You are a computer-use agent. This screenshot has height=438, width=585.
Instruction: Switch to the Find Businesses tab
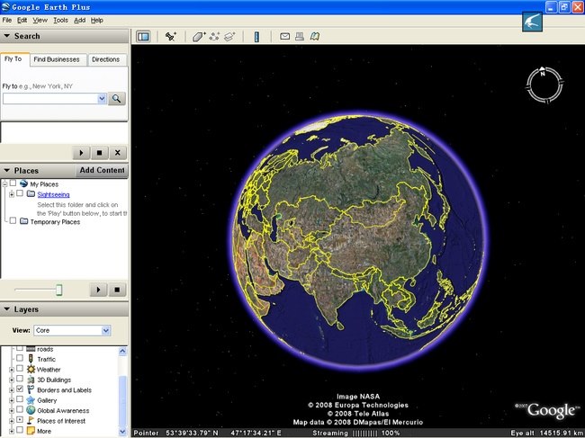(x=57, y=59)
